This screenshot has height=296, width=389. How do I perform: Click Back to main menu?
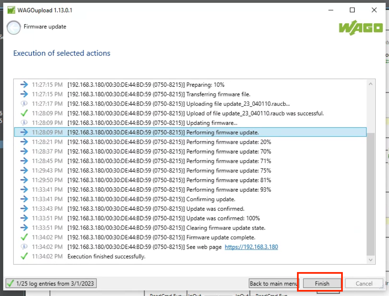click(274, 283)
